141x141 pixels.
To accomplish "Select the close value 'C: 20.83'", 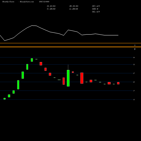I will (51, 9).
